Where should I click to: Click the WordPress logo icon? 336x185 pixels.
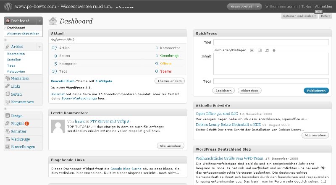point(8,6)
